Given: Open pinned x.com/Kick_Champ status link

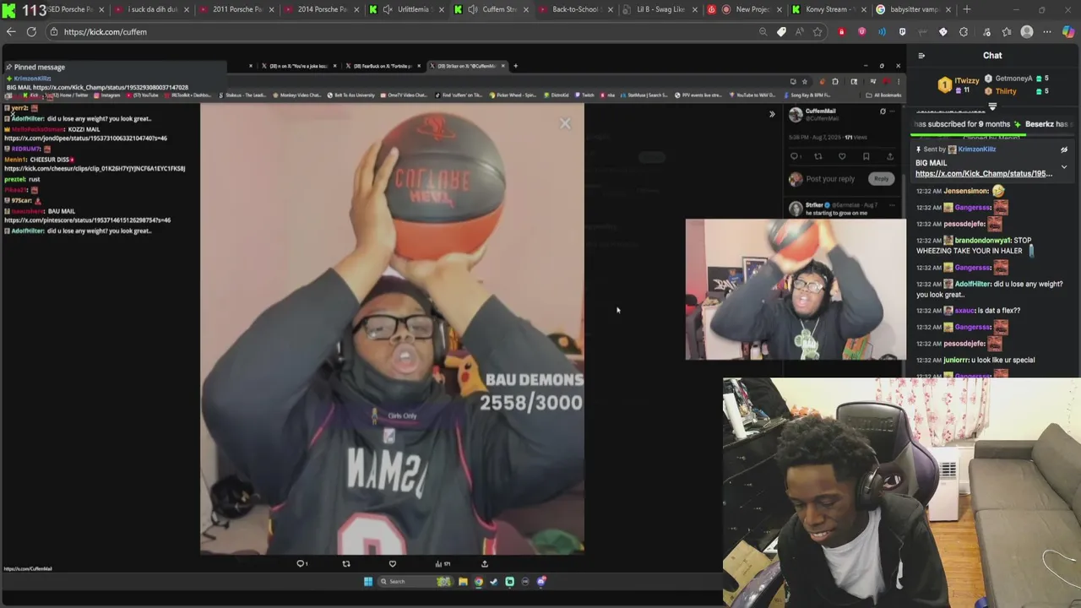Looking at the screenshot, I should pyautogui.click(x=984, y=173).
